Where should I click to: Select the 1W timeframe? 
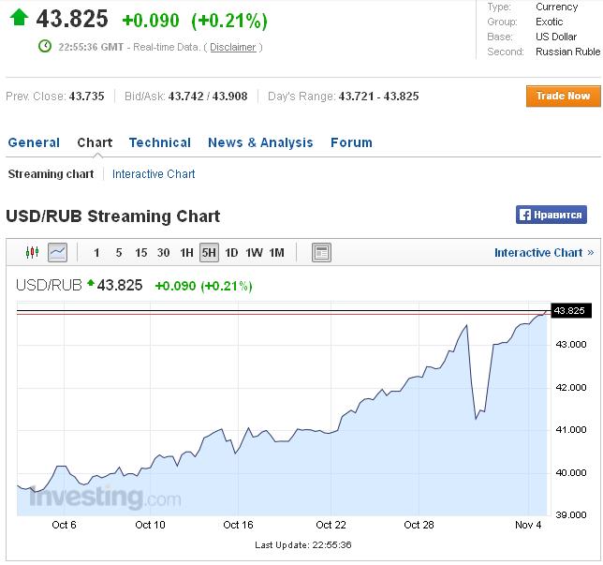(x=254, y=252)
